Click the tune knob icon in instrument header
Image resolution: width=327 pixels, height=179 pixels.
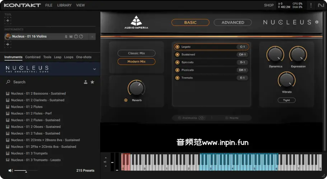(x=76, y=37)
